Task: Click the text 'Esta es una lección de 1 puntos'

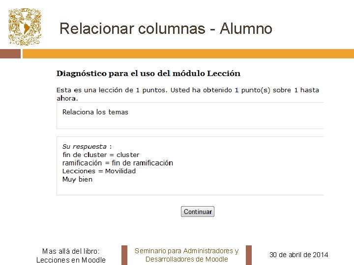Action: [x=112, y=90]
